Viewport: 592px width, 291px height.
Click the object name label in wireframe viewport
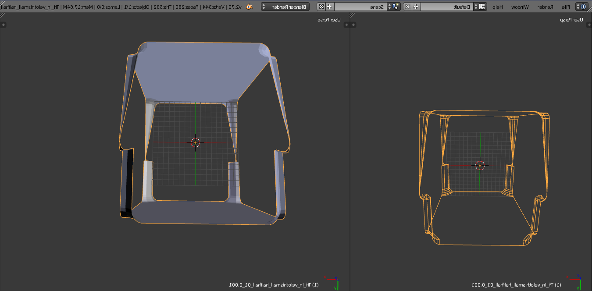[x=517, y=285]
